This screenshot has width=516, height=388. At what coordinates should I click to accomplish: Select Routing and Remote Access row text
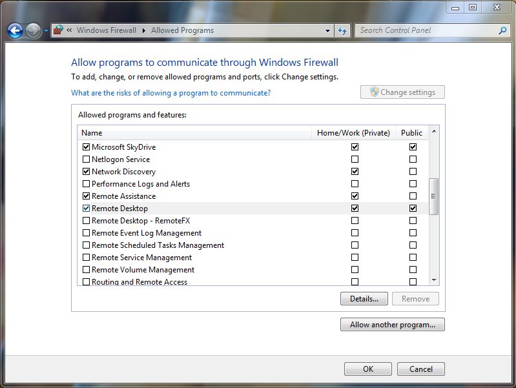[139, 281]
